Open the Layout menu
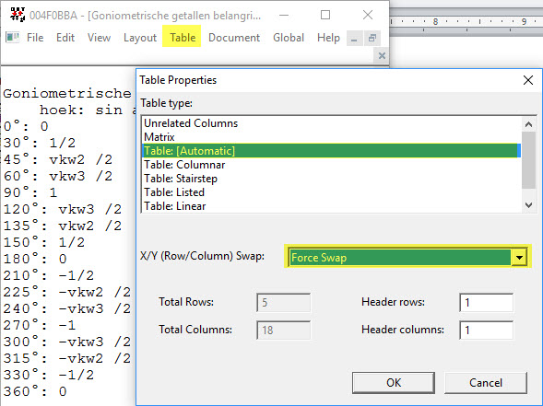This screenshot has height=406, width=543. (140, 38)
